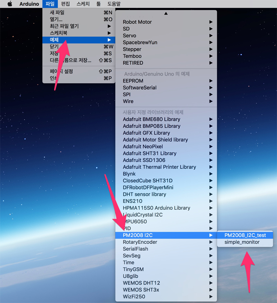This screenshot has height=303, width=277.
Task: Open SerialFlash examples
Action: point(166,249)
